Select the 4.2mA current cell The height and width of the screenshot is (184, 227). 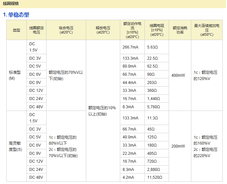click(128, 178)
